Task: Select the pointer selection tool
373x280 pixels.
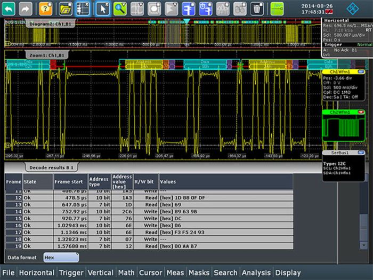Action: tap(103, 9)
